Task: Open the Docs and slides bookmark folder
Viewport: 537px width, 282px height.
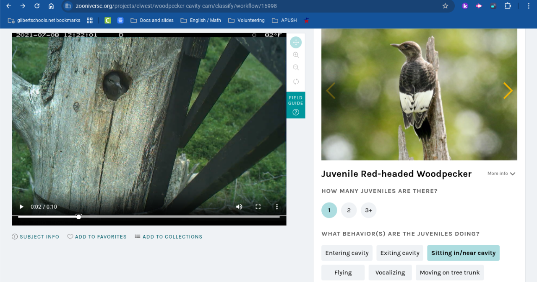Action: (152, 20)
